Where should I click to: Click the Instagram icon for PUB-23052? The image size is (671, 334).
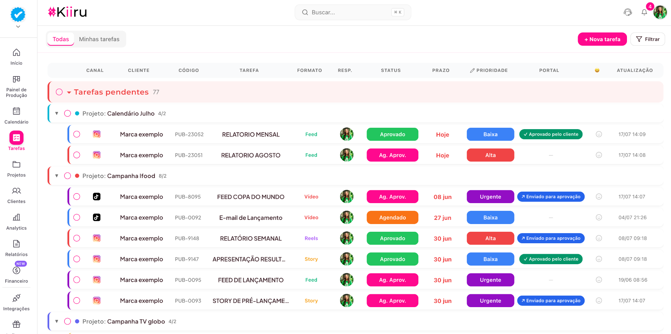[97, 134]
